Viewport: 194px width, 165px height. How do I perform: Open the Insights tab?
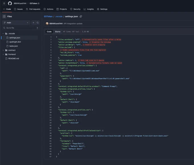(89, 9)
